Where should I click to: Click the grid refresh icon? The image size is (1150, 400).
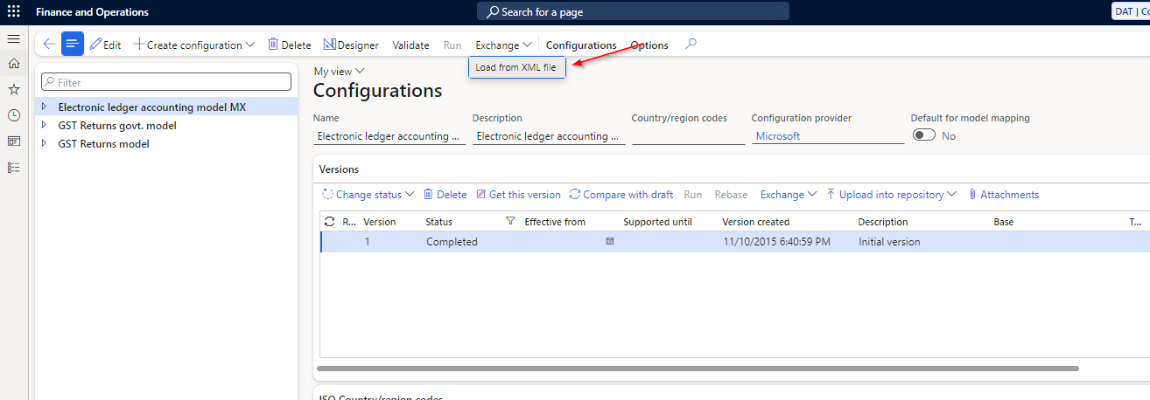329,222
